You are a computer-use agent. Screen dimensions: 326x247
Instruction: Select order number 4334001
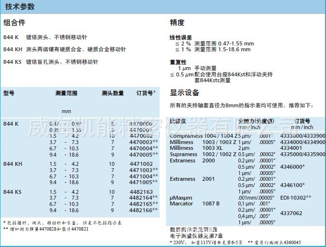coord(291,148)
